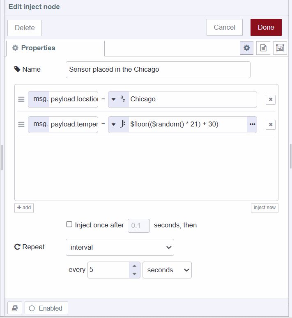This screenshot has height=318, width=292.
Task: Click the Name tag icon
Action: point(17,69)
